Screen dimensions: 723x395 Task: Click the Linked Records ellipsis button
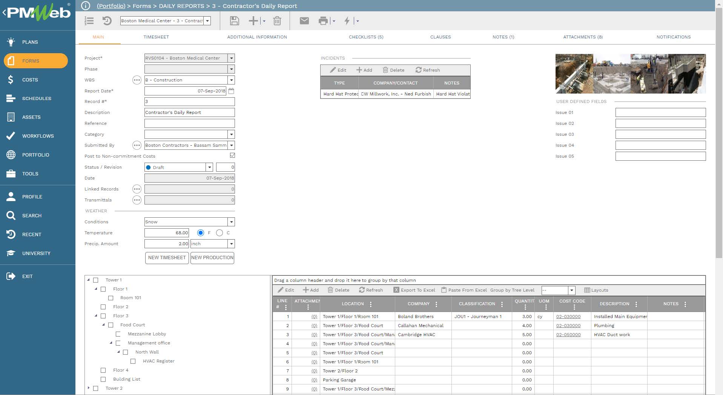tap(137, 189)
